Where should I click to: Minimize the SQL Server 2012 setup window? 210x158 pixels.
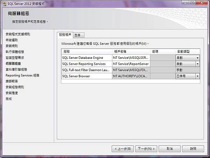[185, 3]
